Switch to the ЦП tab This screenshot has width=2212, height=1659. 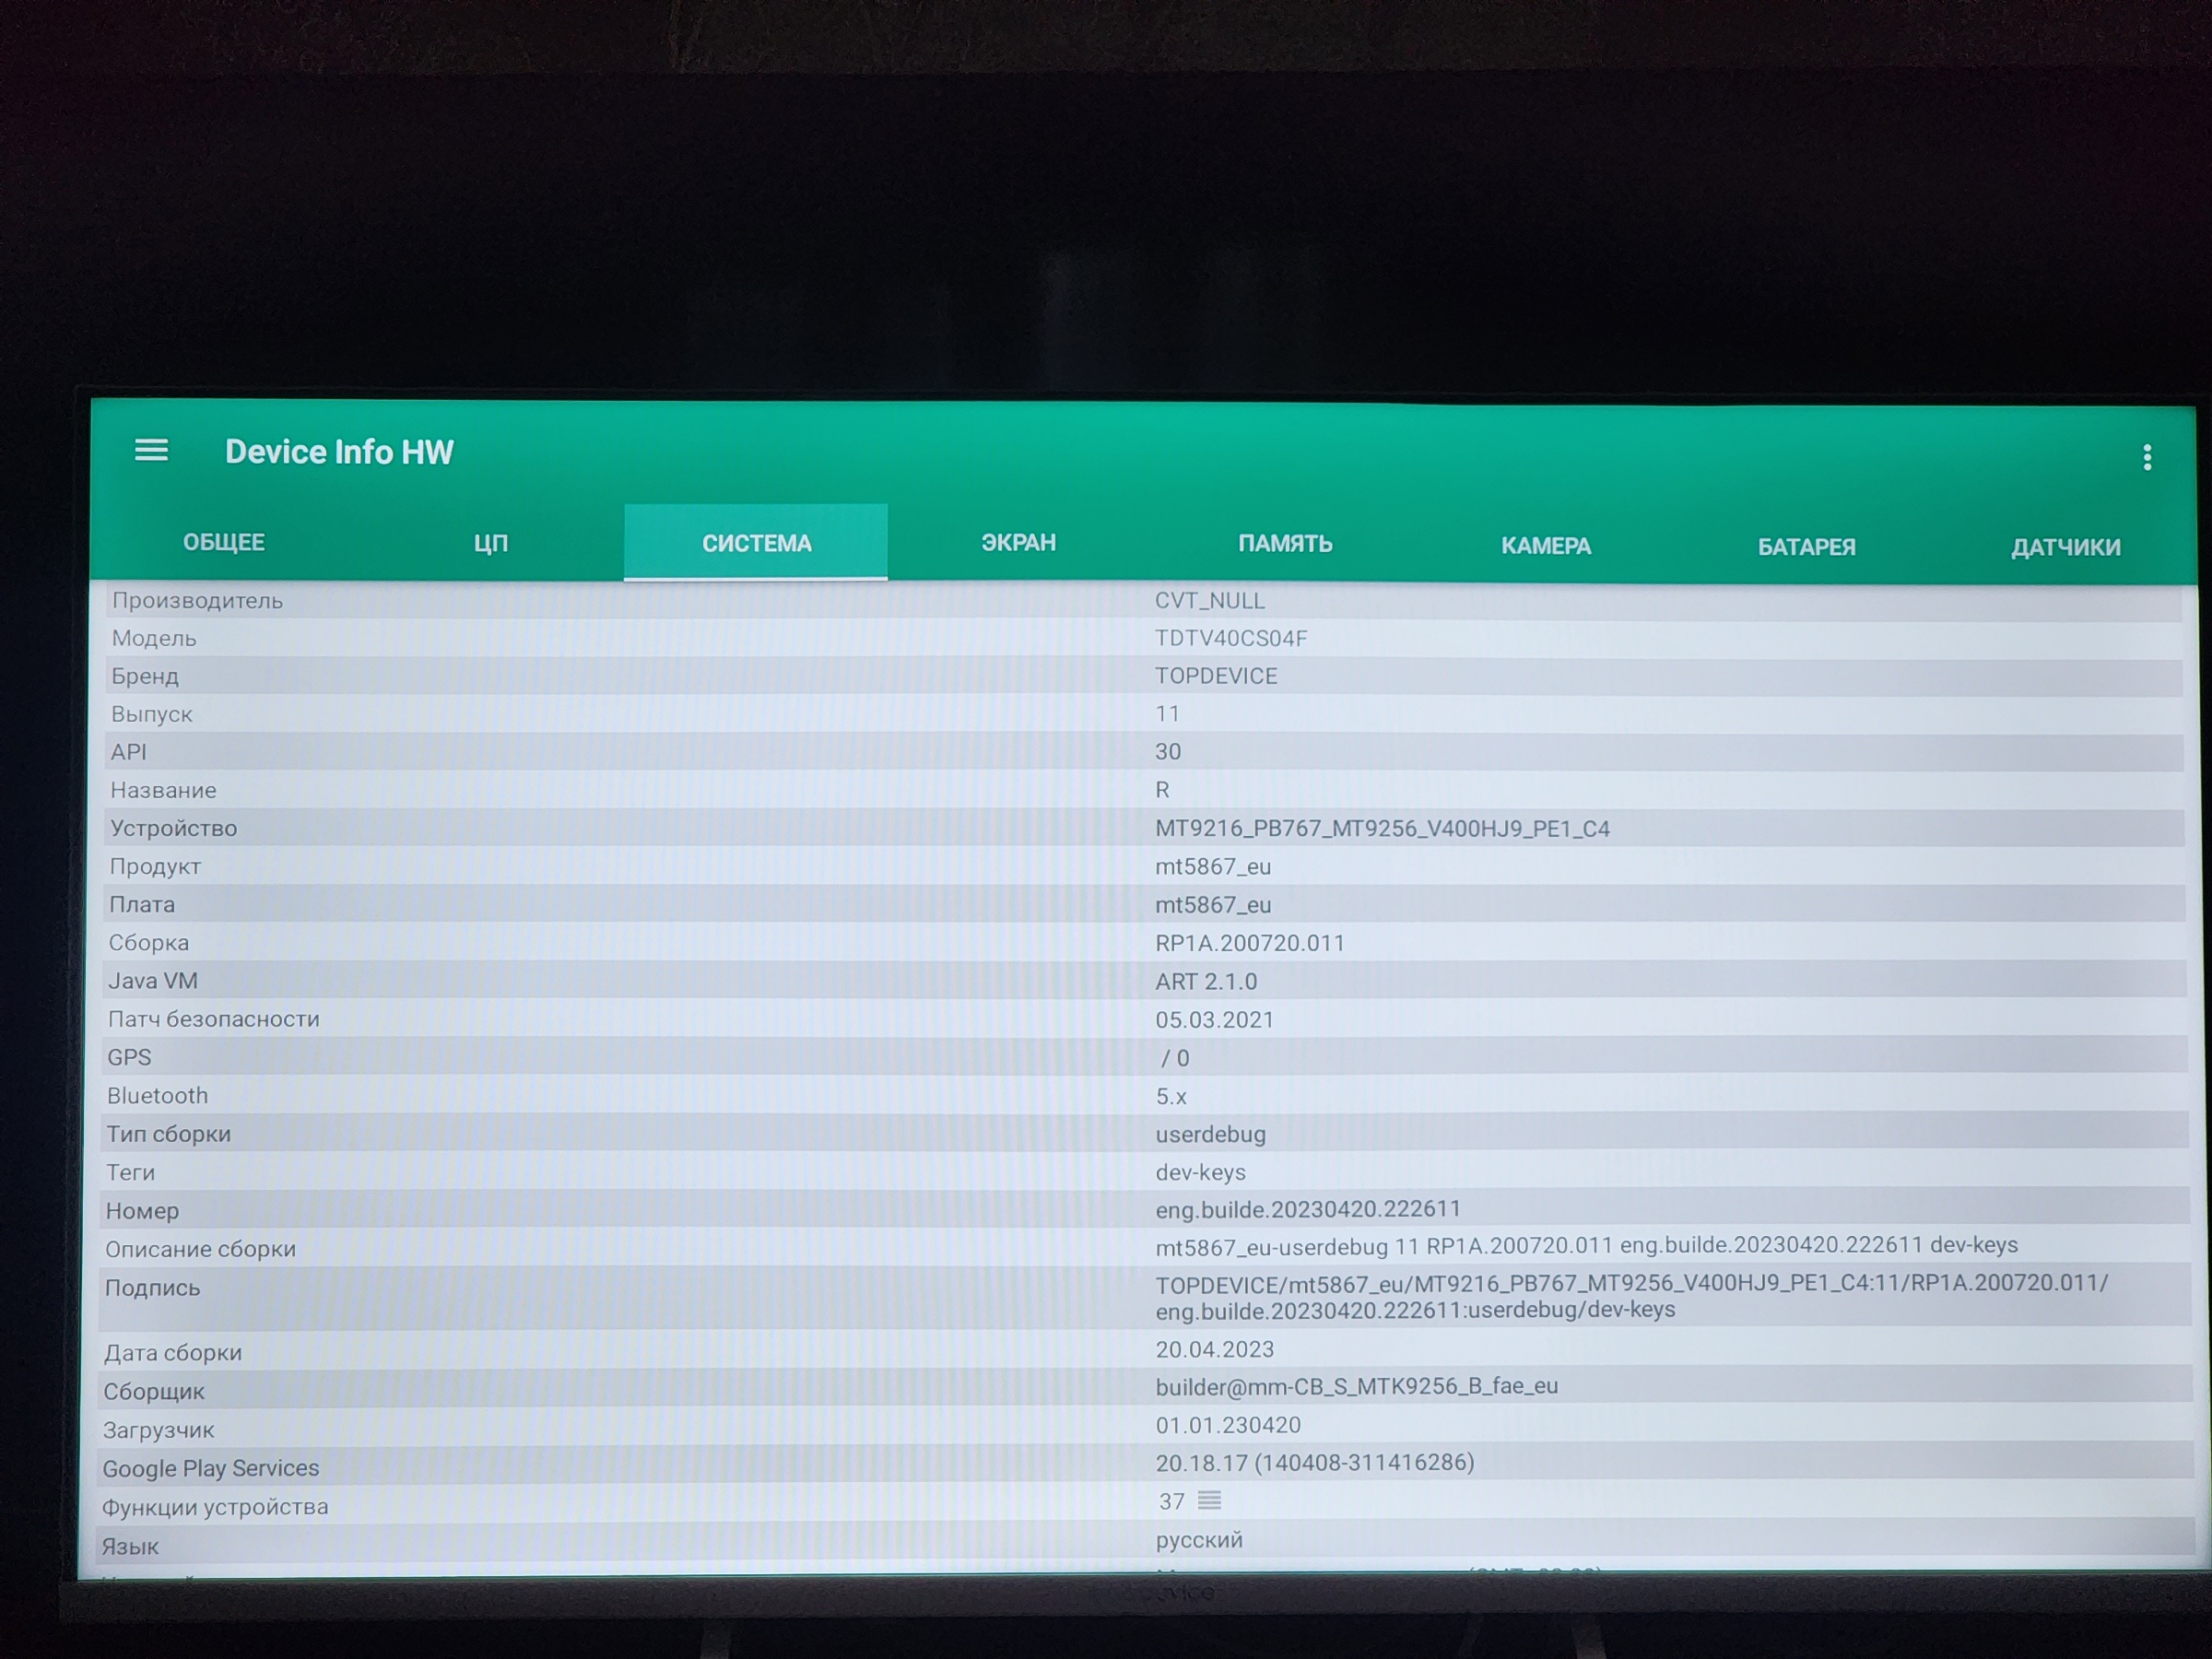click(x=491, y=543)
